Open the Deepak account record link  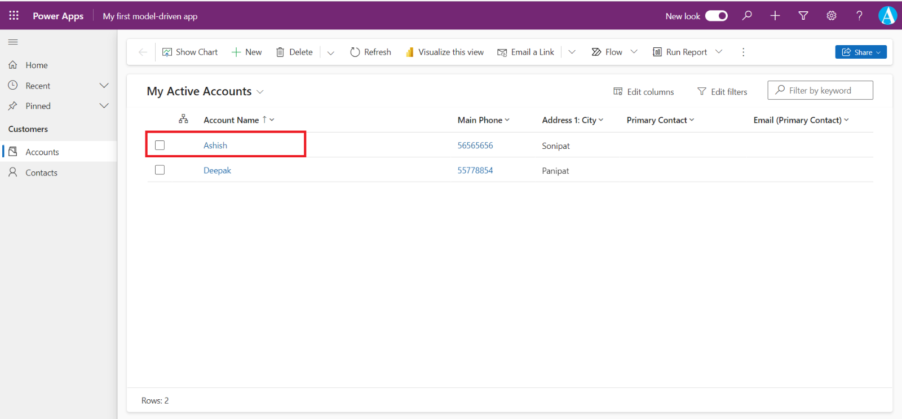pyautogui.click(x=217, y=170)
